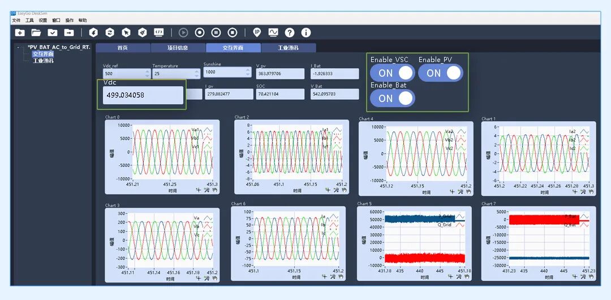This screenshot has height=300, width=611.
Task: Switch off the Enable_Bat toggle
Action: tap(393, 98)
